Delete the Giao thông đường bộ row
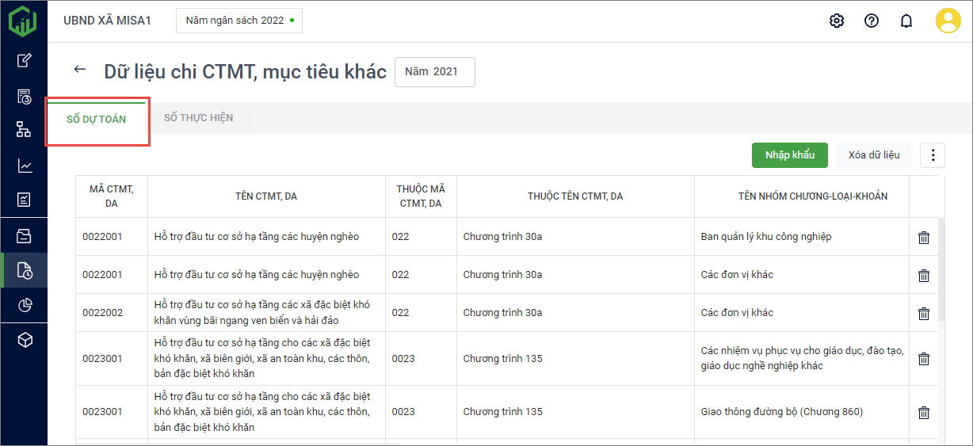 [x=923, y=412]
